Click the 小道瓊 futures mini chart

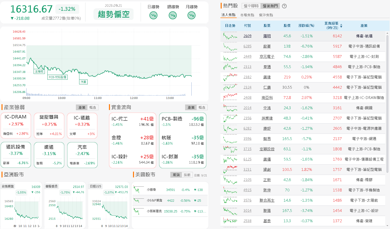click(139, 190)
